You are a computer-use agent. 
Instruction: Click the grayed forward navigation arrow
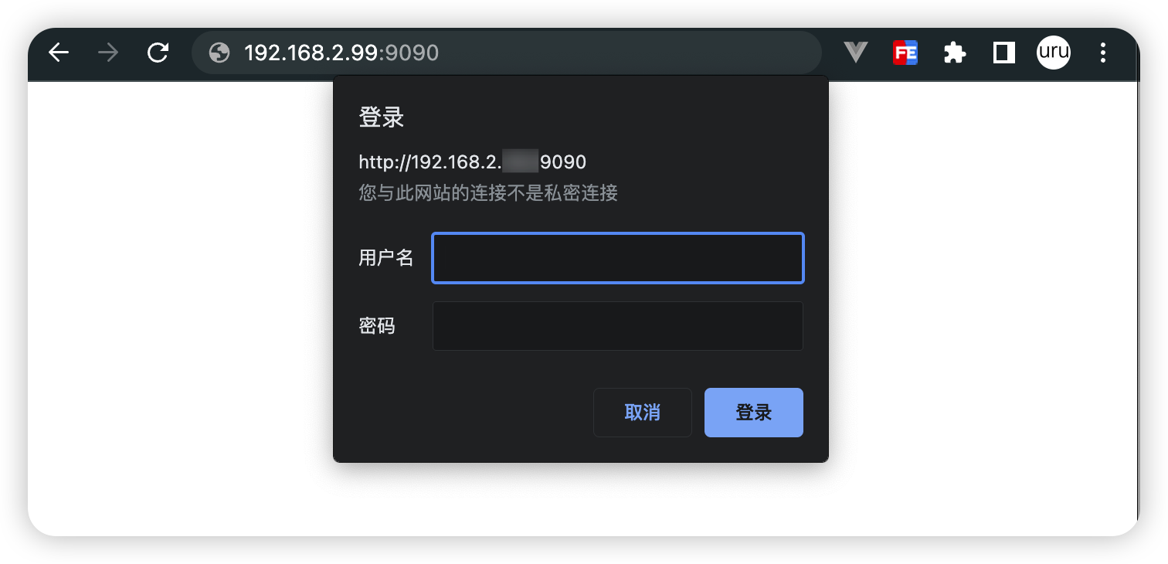108,53
